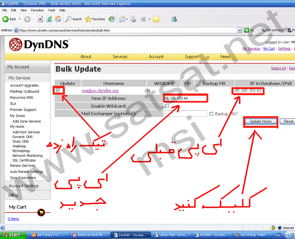Open the Account navigation tab
This screenshot has width=295, height=239.
point(156,57)
